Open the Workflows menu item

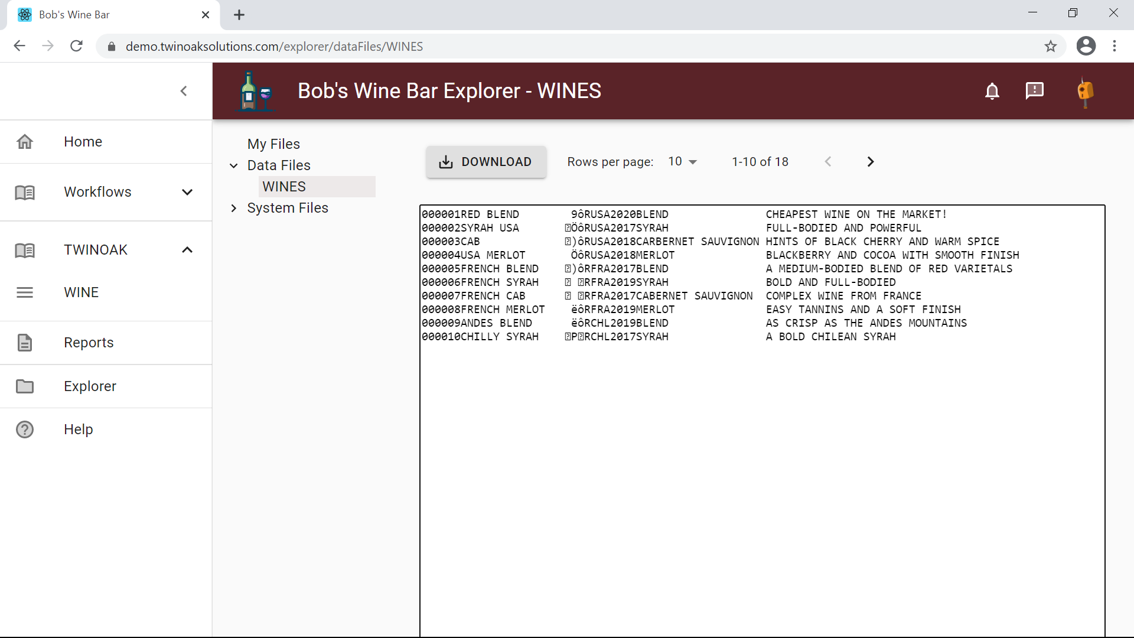pos(106,192)
